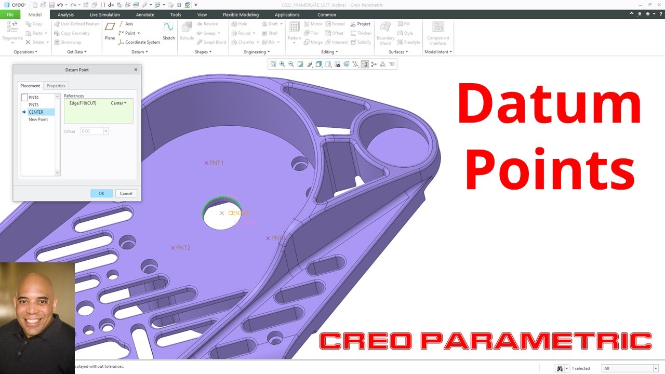This screenshot has height=374, width=665.
Task: Create a Coordinate System
Action: 139,42
